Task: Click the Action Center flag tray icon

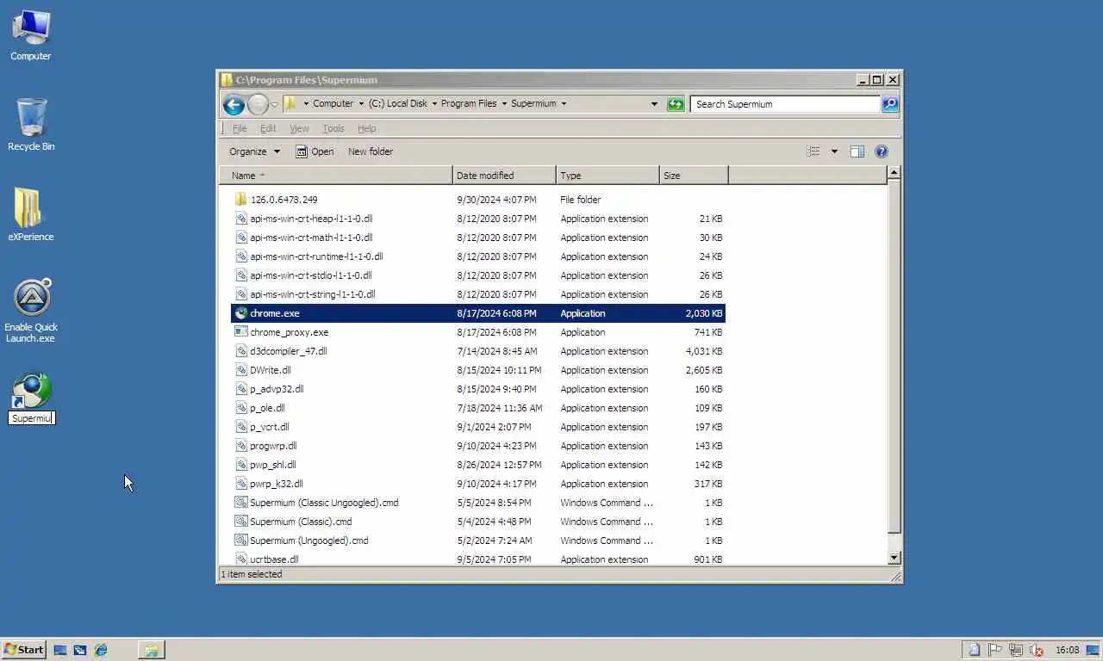Action: (994, 650)
